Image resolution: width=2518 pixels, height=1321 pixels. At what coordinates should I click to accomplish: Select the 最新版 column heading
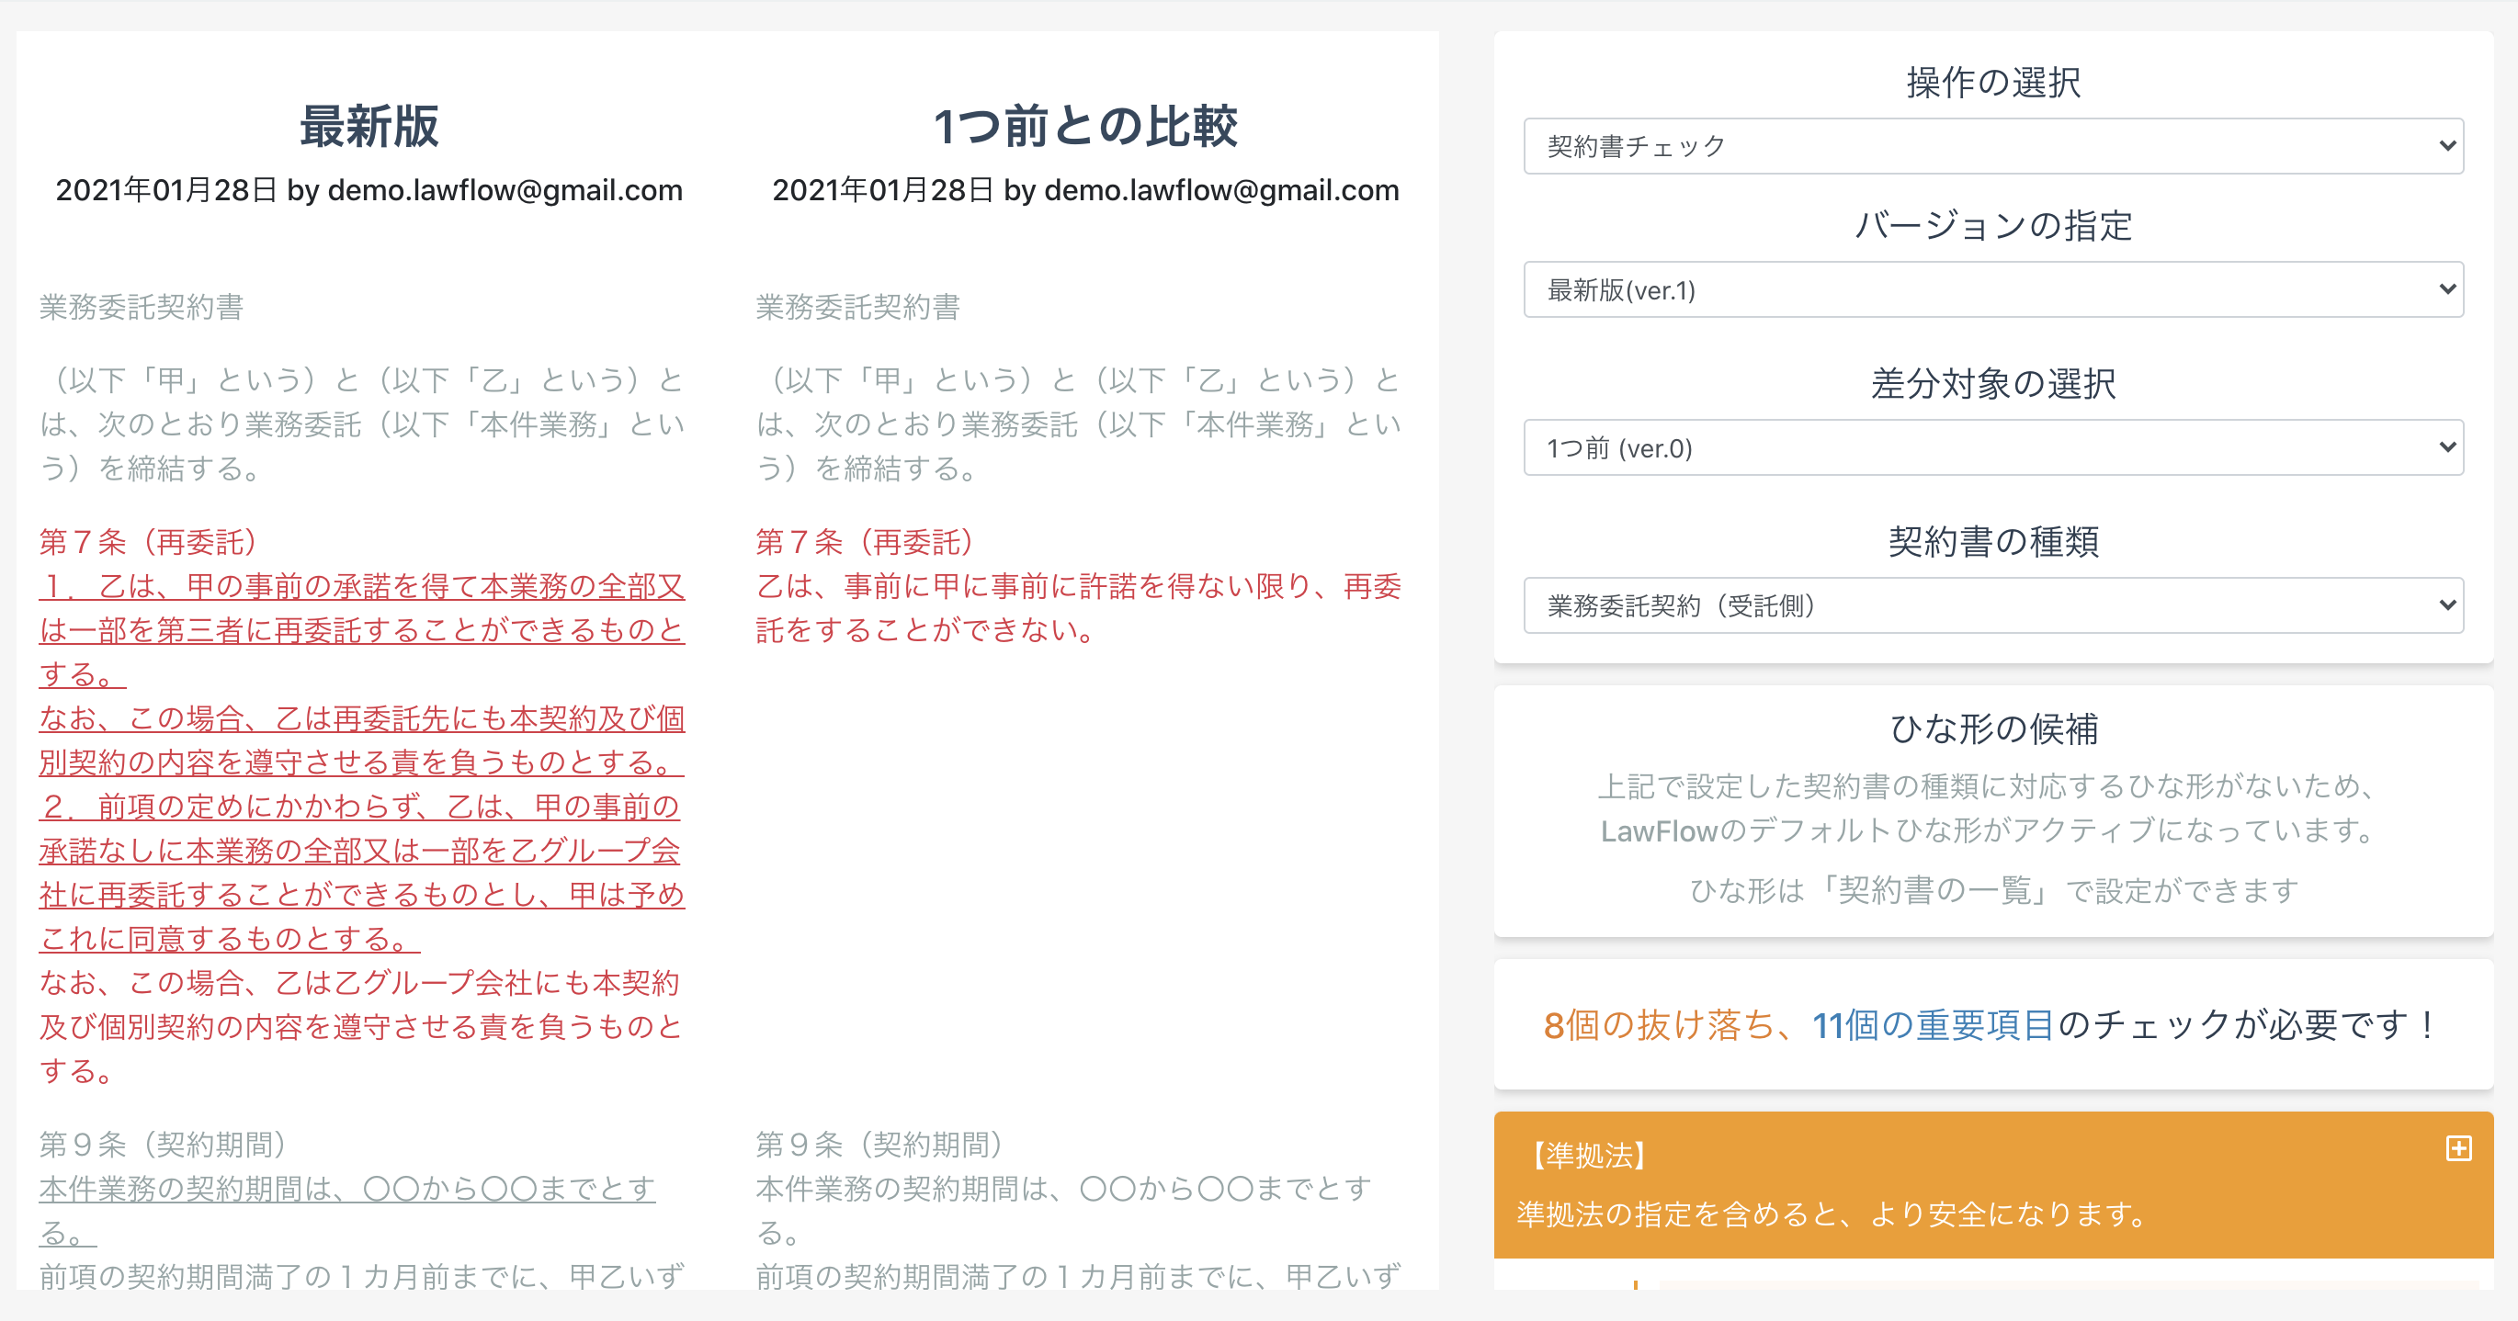pyautogui.click(x=367, y=126)
